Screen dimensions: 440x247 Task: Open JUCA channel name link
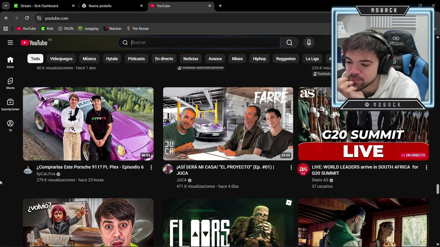(181, 180)
